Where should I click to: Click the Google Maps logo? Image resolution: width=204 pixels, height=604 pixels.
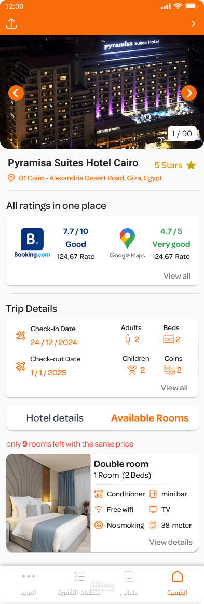127,243
